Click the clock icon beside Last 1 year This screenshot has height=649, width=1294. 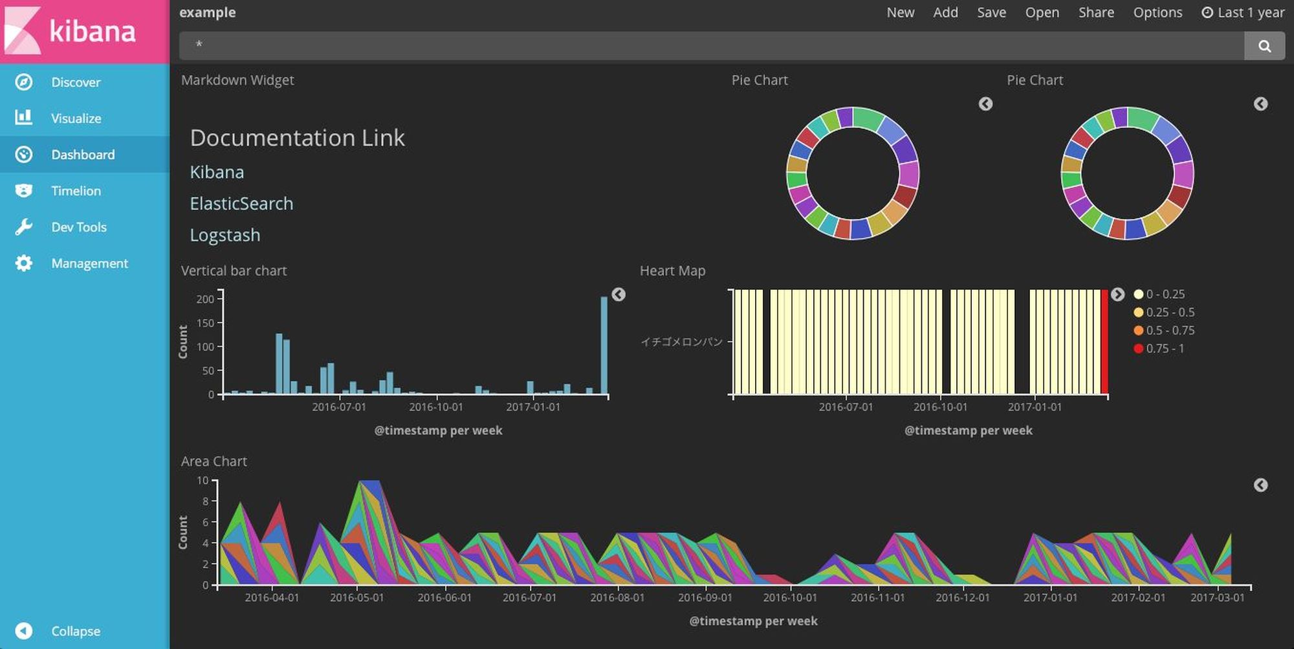click(x=1207, y=12)
